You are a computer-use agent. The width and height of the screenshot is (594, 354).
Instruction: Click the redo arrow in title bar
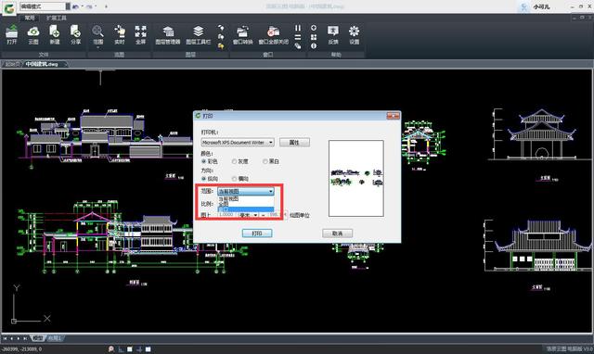[89, 6]
